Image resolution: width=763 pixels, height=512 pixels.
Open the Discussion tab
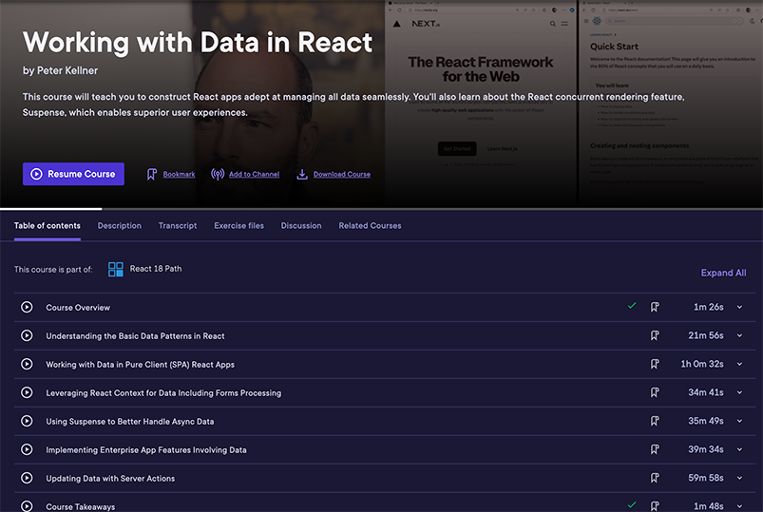[301, 226]
